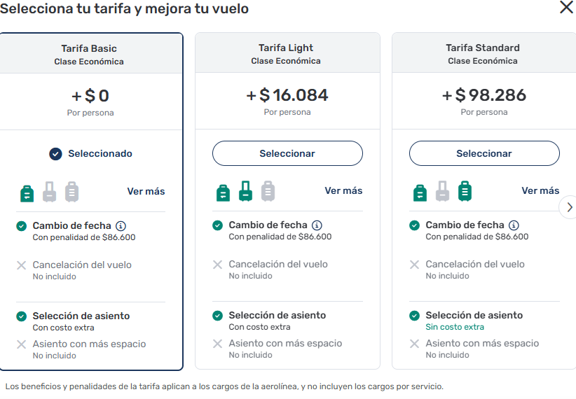Show more details via Ver más in Tarifa Standard
Screen dimensions: 576x399
click(x=540, y=190)
